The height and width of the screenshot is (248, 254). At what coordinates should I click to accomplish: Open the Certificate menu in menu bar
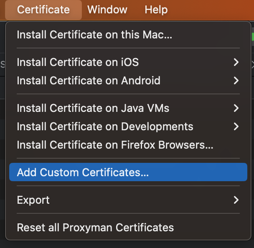pyautogui.click(x=43, y=10)
